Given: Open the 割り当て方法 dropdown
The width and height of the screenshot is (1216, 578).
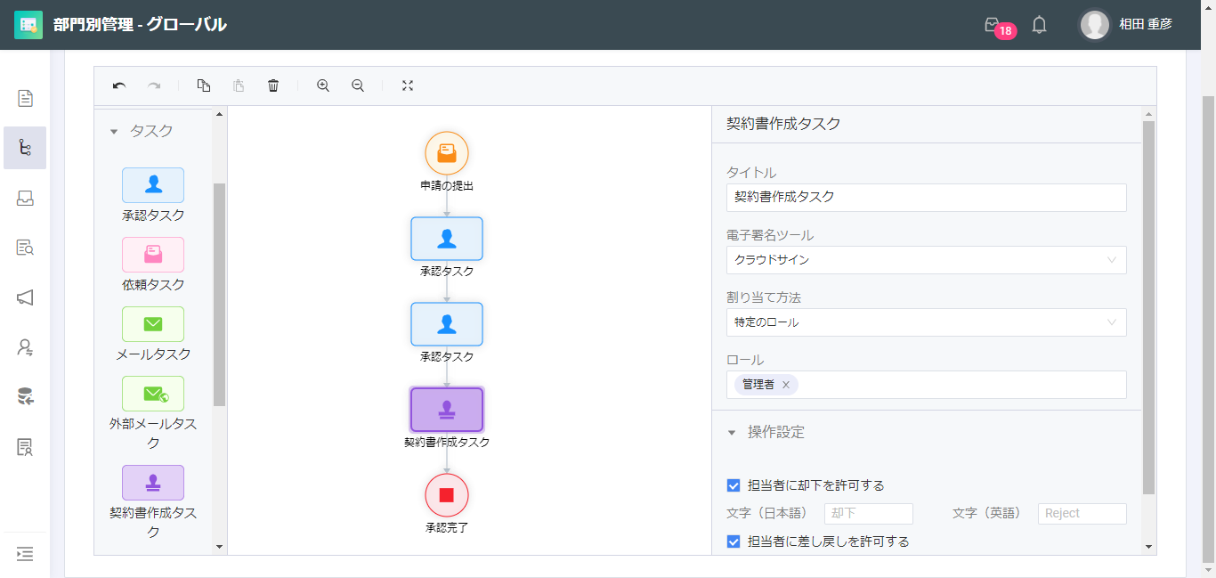Looking at the screenshot, I should (927, 322).
